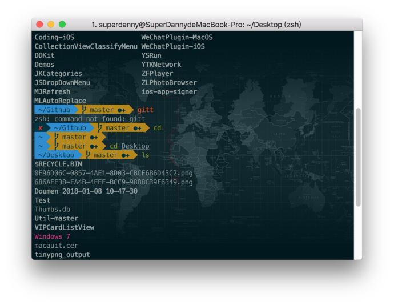Click the vertical scrollbar thumb
This screenshot has width=394, height=305.
coord(359,157)
